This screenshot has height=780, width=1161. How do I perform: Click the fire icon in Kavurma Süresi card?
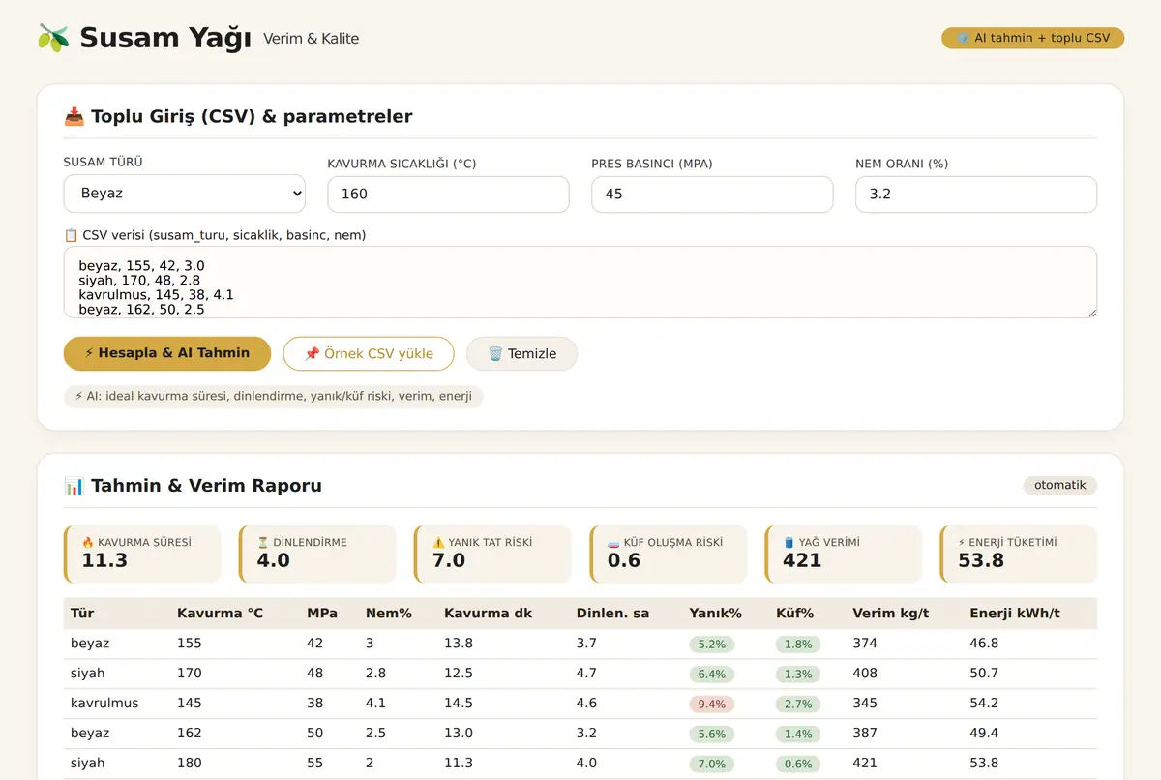pos(88,543)
